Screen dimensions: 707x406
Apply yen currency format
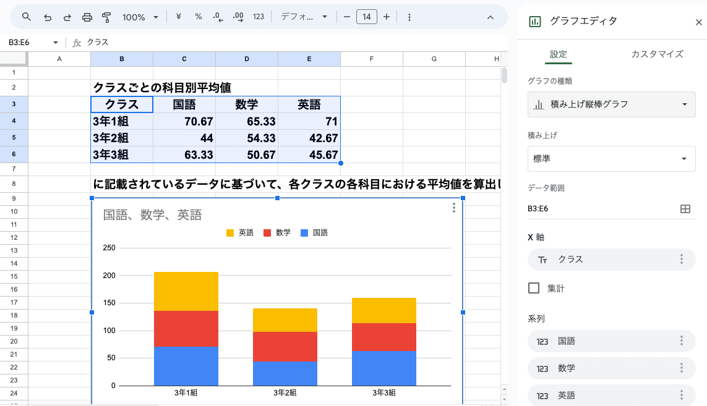(179, 17)
